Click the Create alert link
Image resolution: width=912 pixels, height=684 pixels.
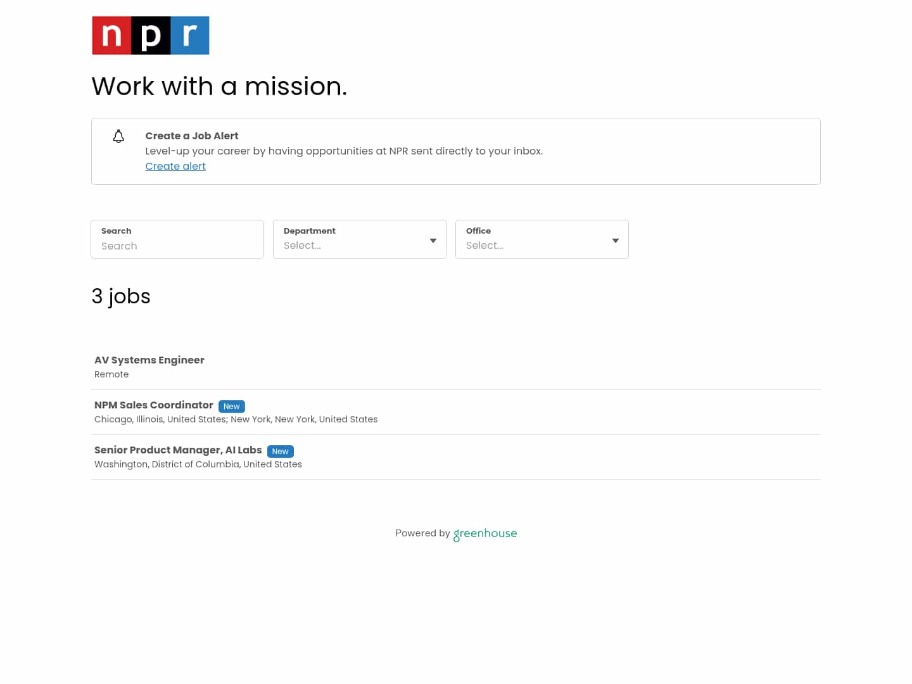[x=175, y=166]
